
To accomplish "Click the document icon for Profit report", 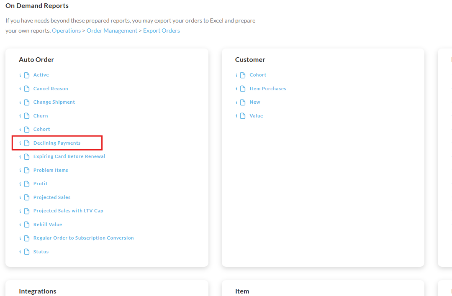I will (27, 184).
